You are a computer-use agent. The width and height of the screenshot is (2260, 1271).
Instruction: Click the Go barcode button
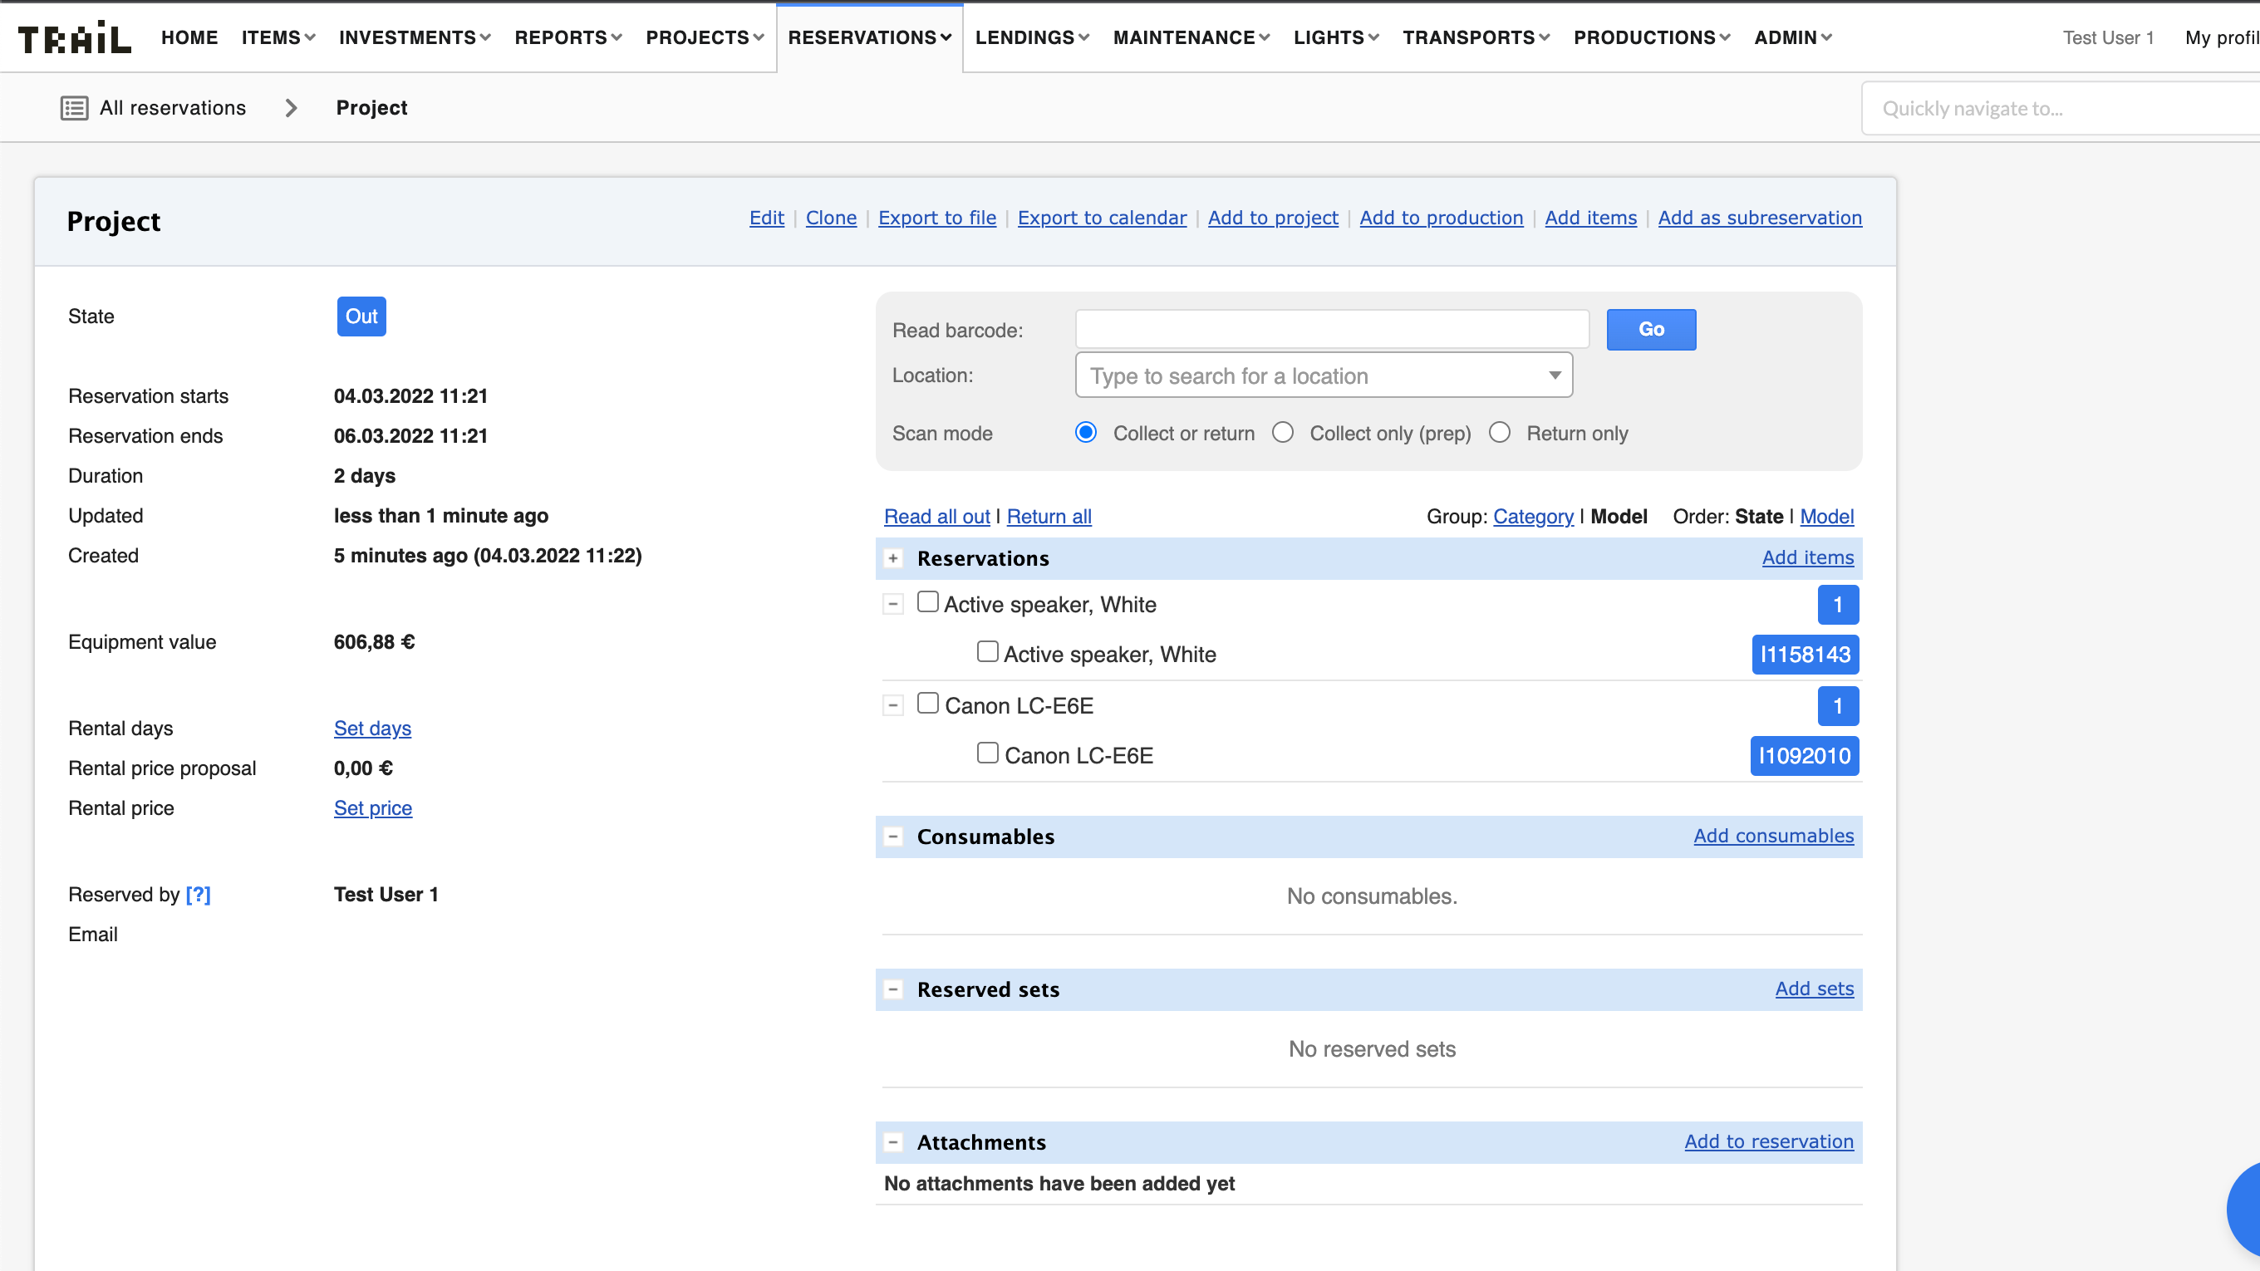pos(1651,330)
